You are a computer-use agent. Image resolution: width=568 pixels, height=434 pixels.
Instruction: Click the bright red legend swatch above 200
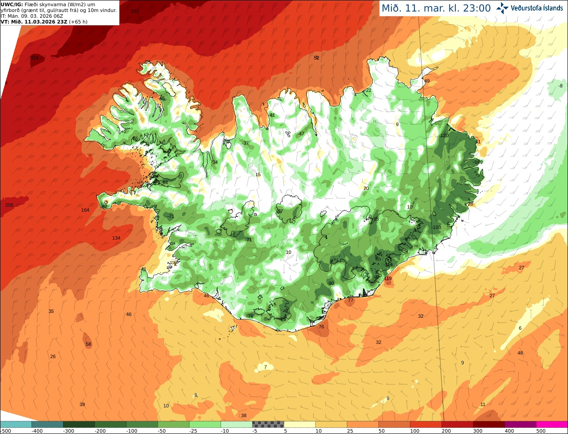(x=457, y=424)
